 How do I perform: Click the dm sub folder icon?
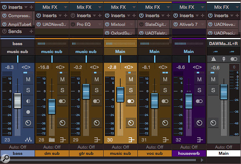pos(52,140)
